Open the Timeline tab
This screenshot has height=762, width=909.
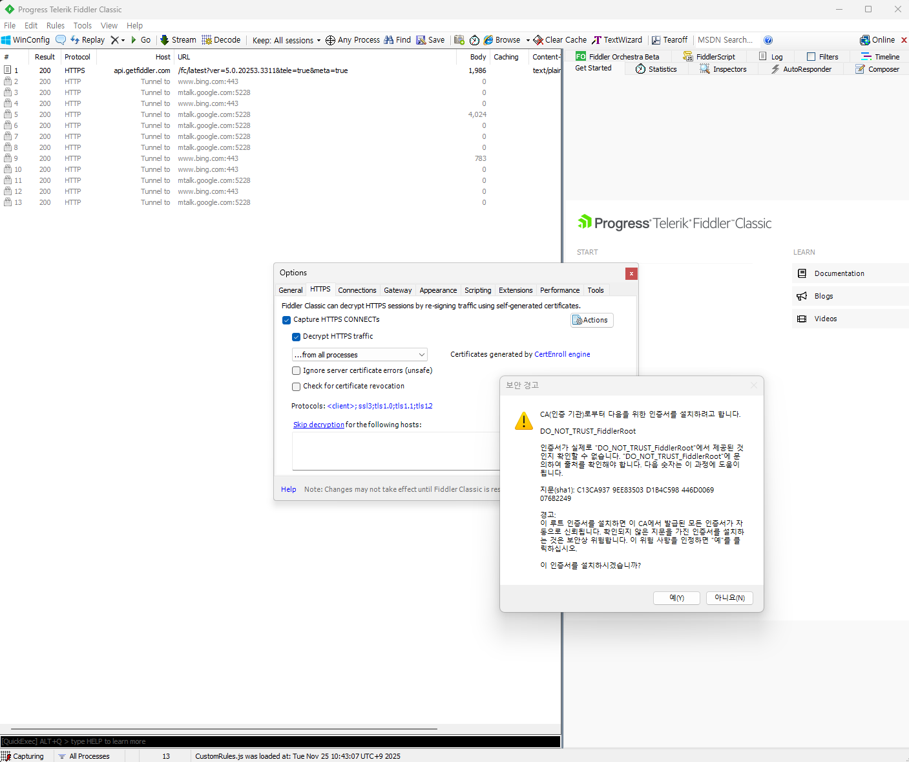coord(880,57)
